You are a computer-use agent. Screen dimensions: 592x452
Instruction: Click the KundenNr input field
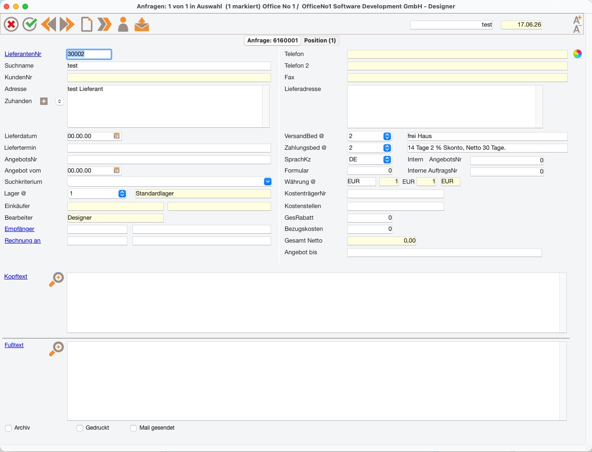(169, 77)
